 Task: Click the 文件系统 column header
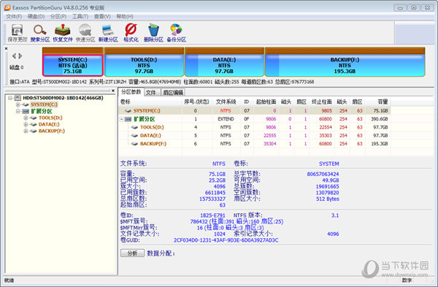point(226,102)
